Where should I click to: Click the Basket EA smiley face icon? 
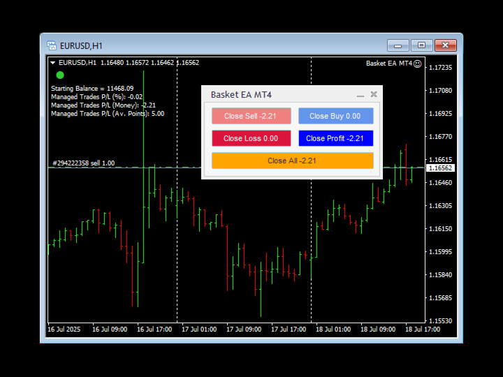(417, 64)
